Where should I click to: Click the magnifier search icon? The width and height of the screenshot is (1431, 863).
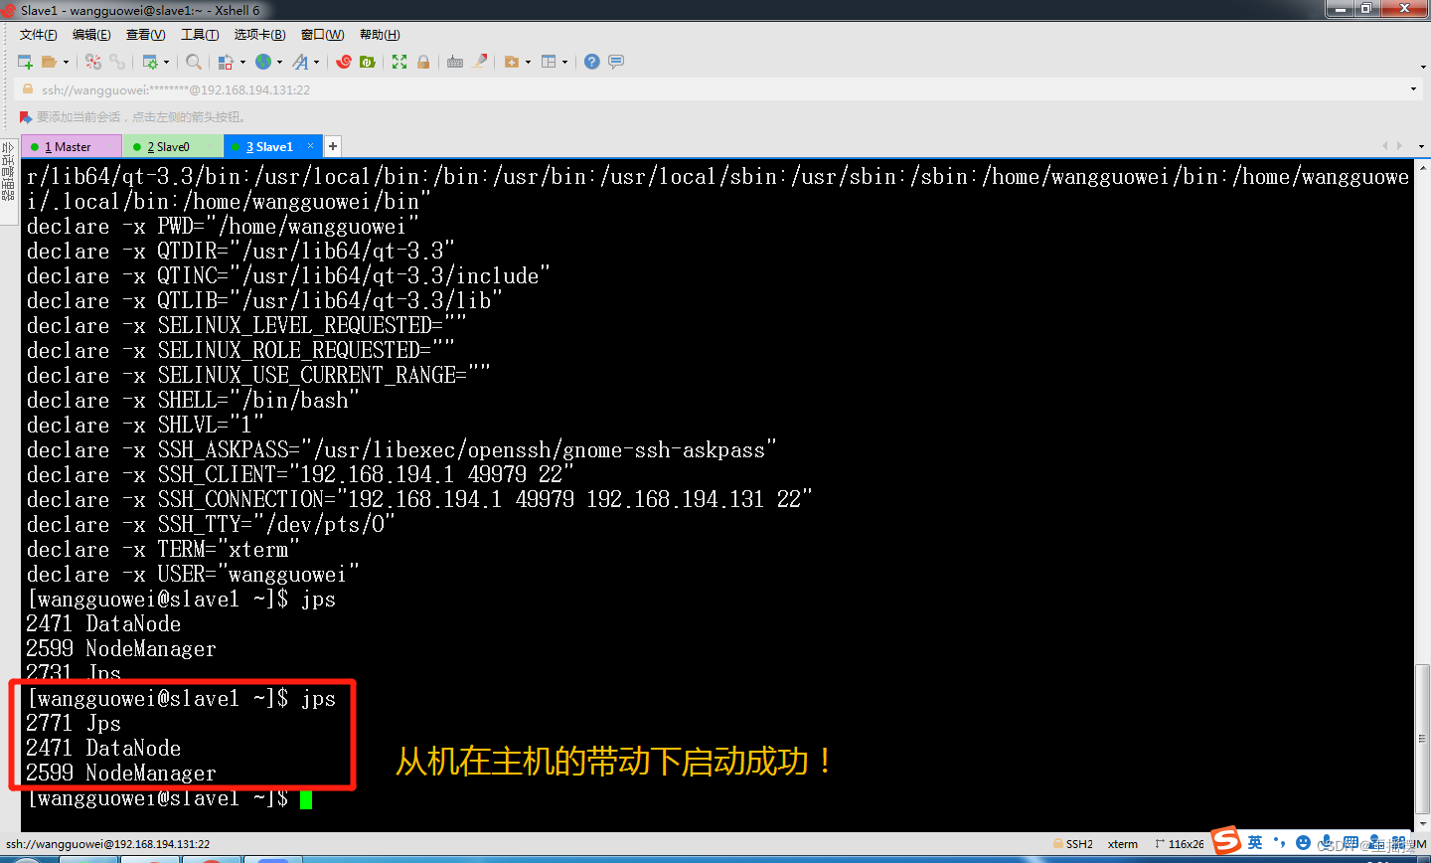(x=194, y=62)
